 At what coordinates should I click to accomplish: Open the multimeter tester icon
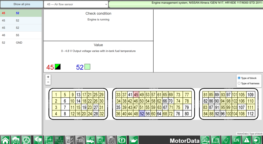69,140
